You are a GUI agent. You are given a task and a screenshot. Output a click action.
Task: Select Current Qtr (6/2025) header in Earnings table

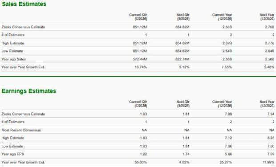click(138, 104)
